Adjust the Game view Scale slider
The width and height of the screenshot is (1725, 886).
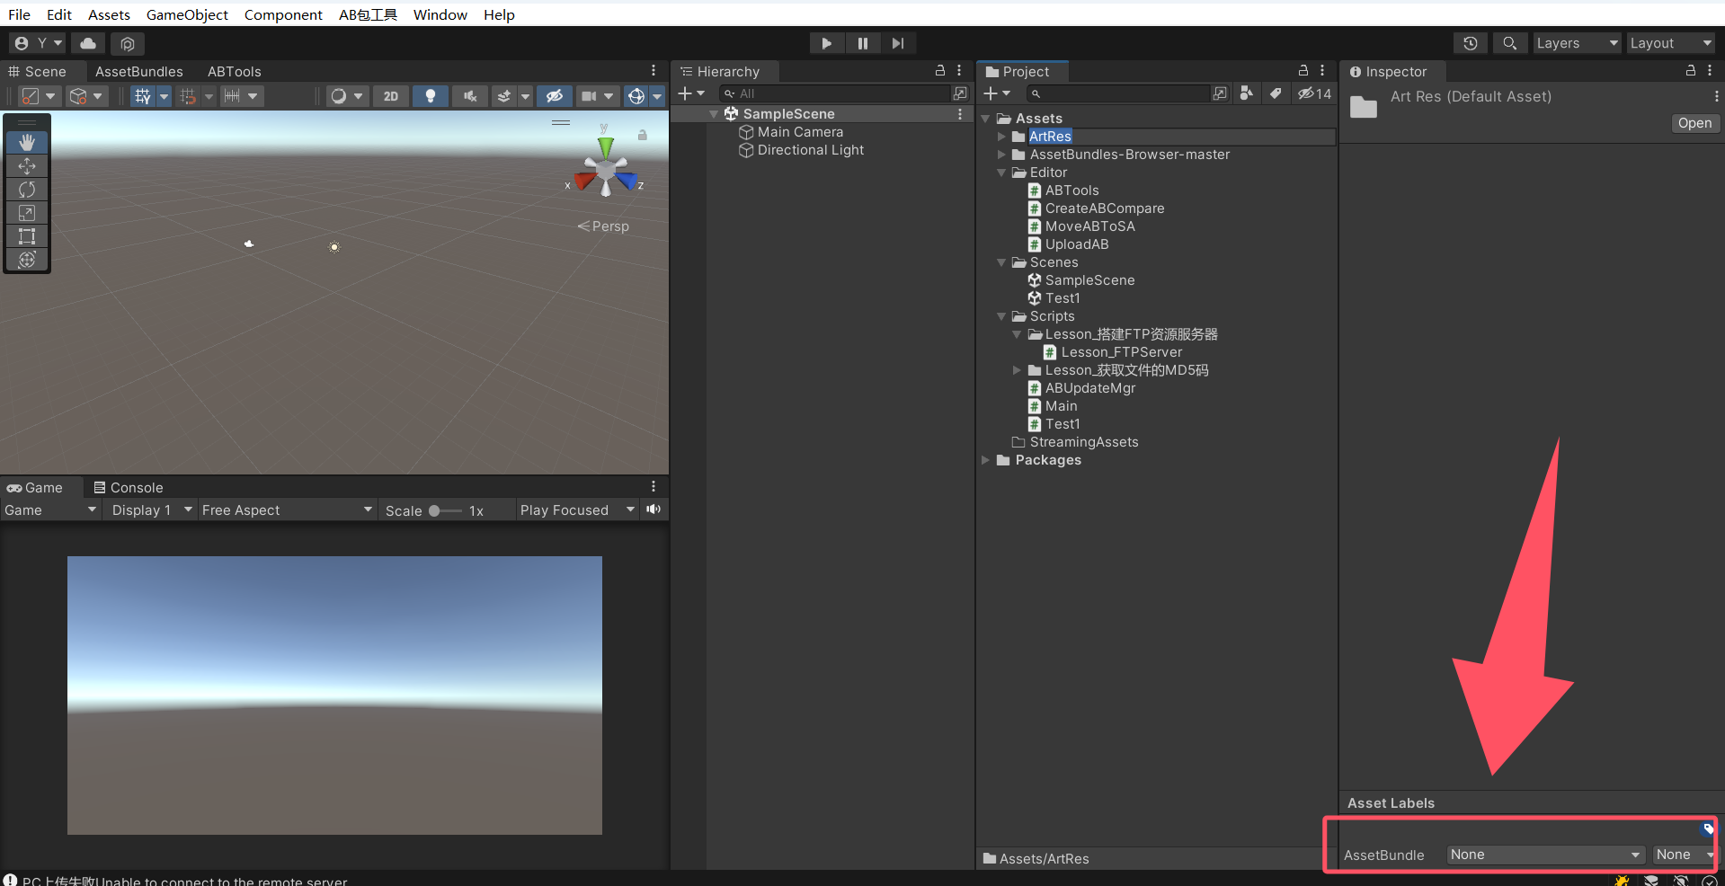435,510
